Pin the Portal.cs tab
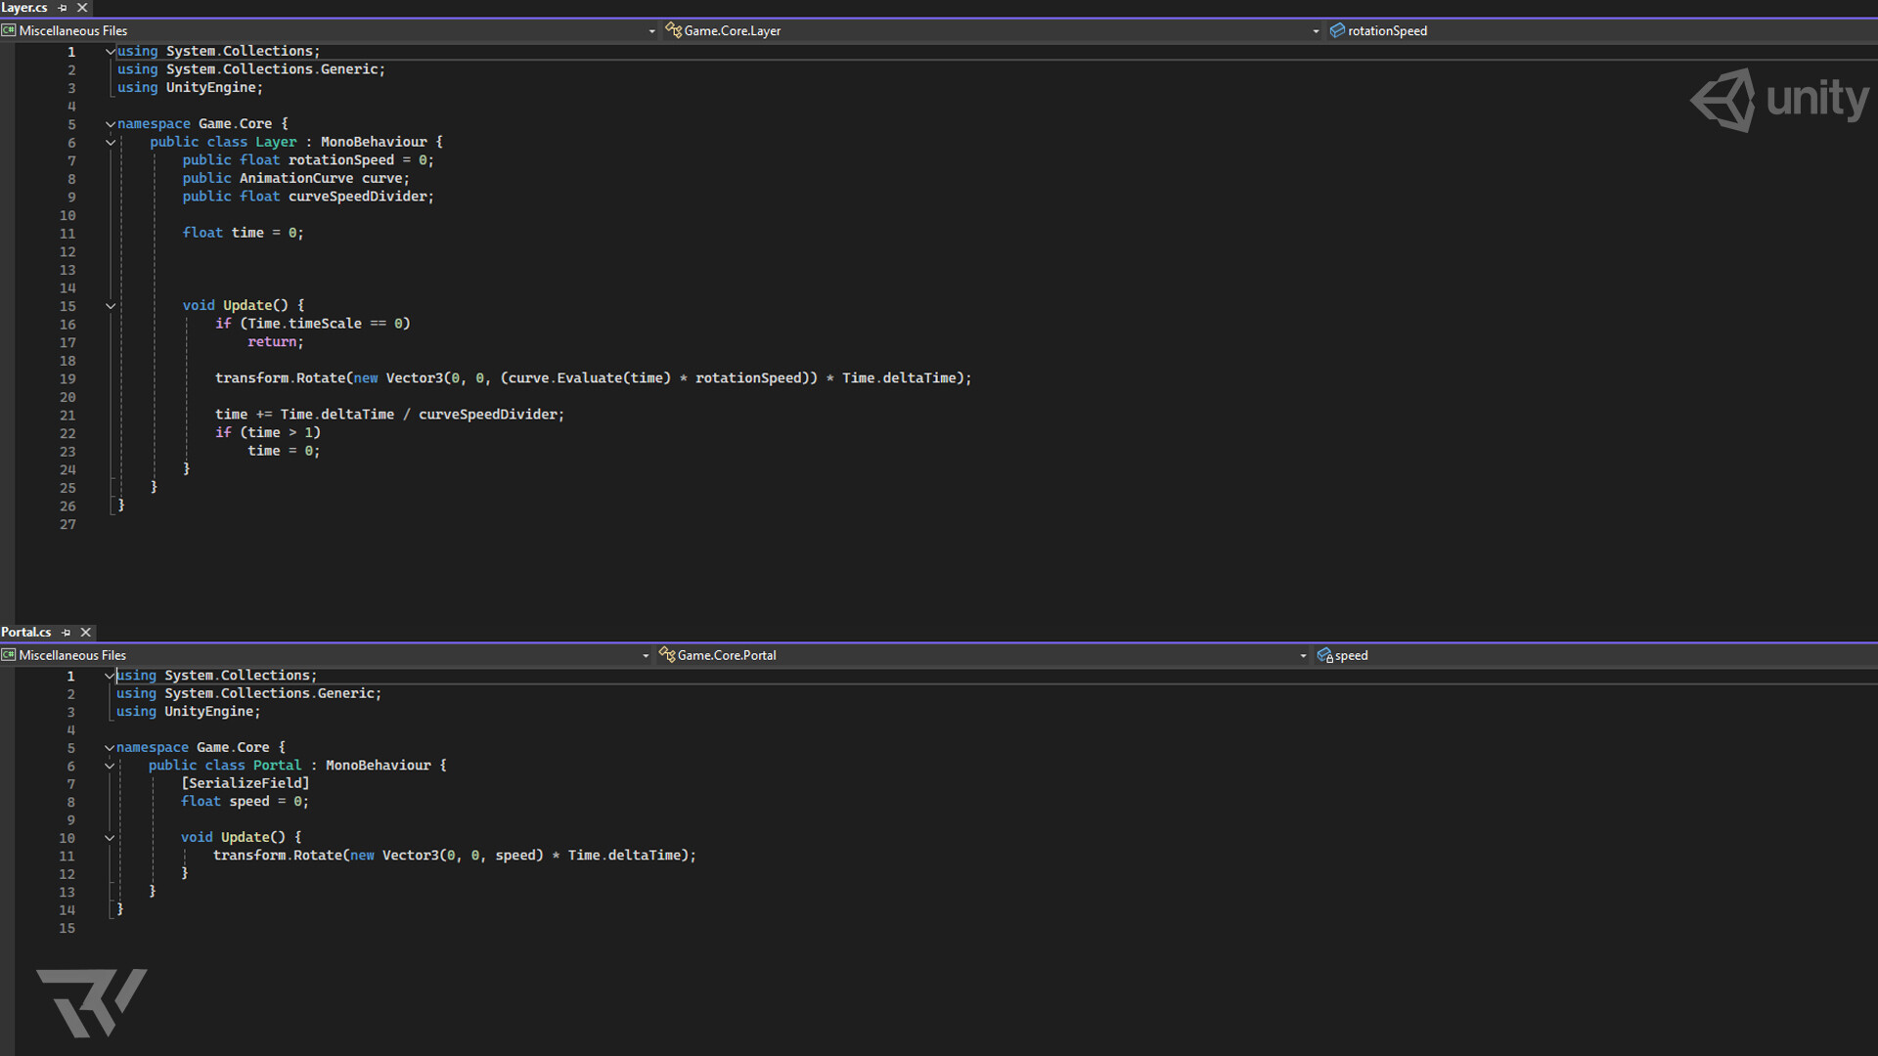Image resolution: width=1878 pixels, height=1056 pixels. 67,633
